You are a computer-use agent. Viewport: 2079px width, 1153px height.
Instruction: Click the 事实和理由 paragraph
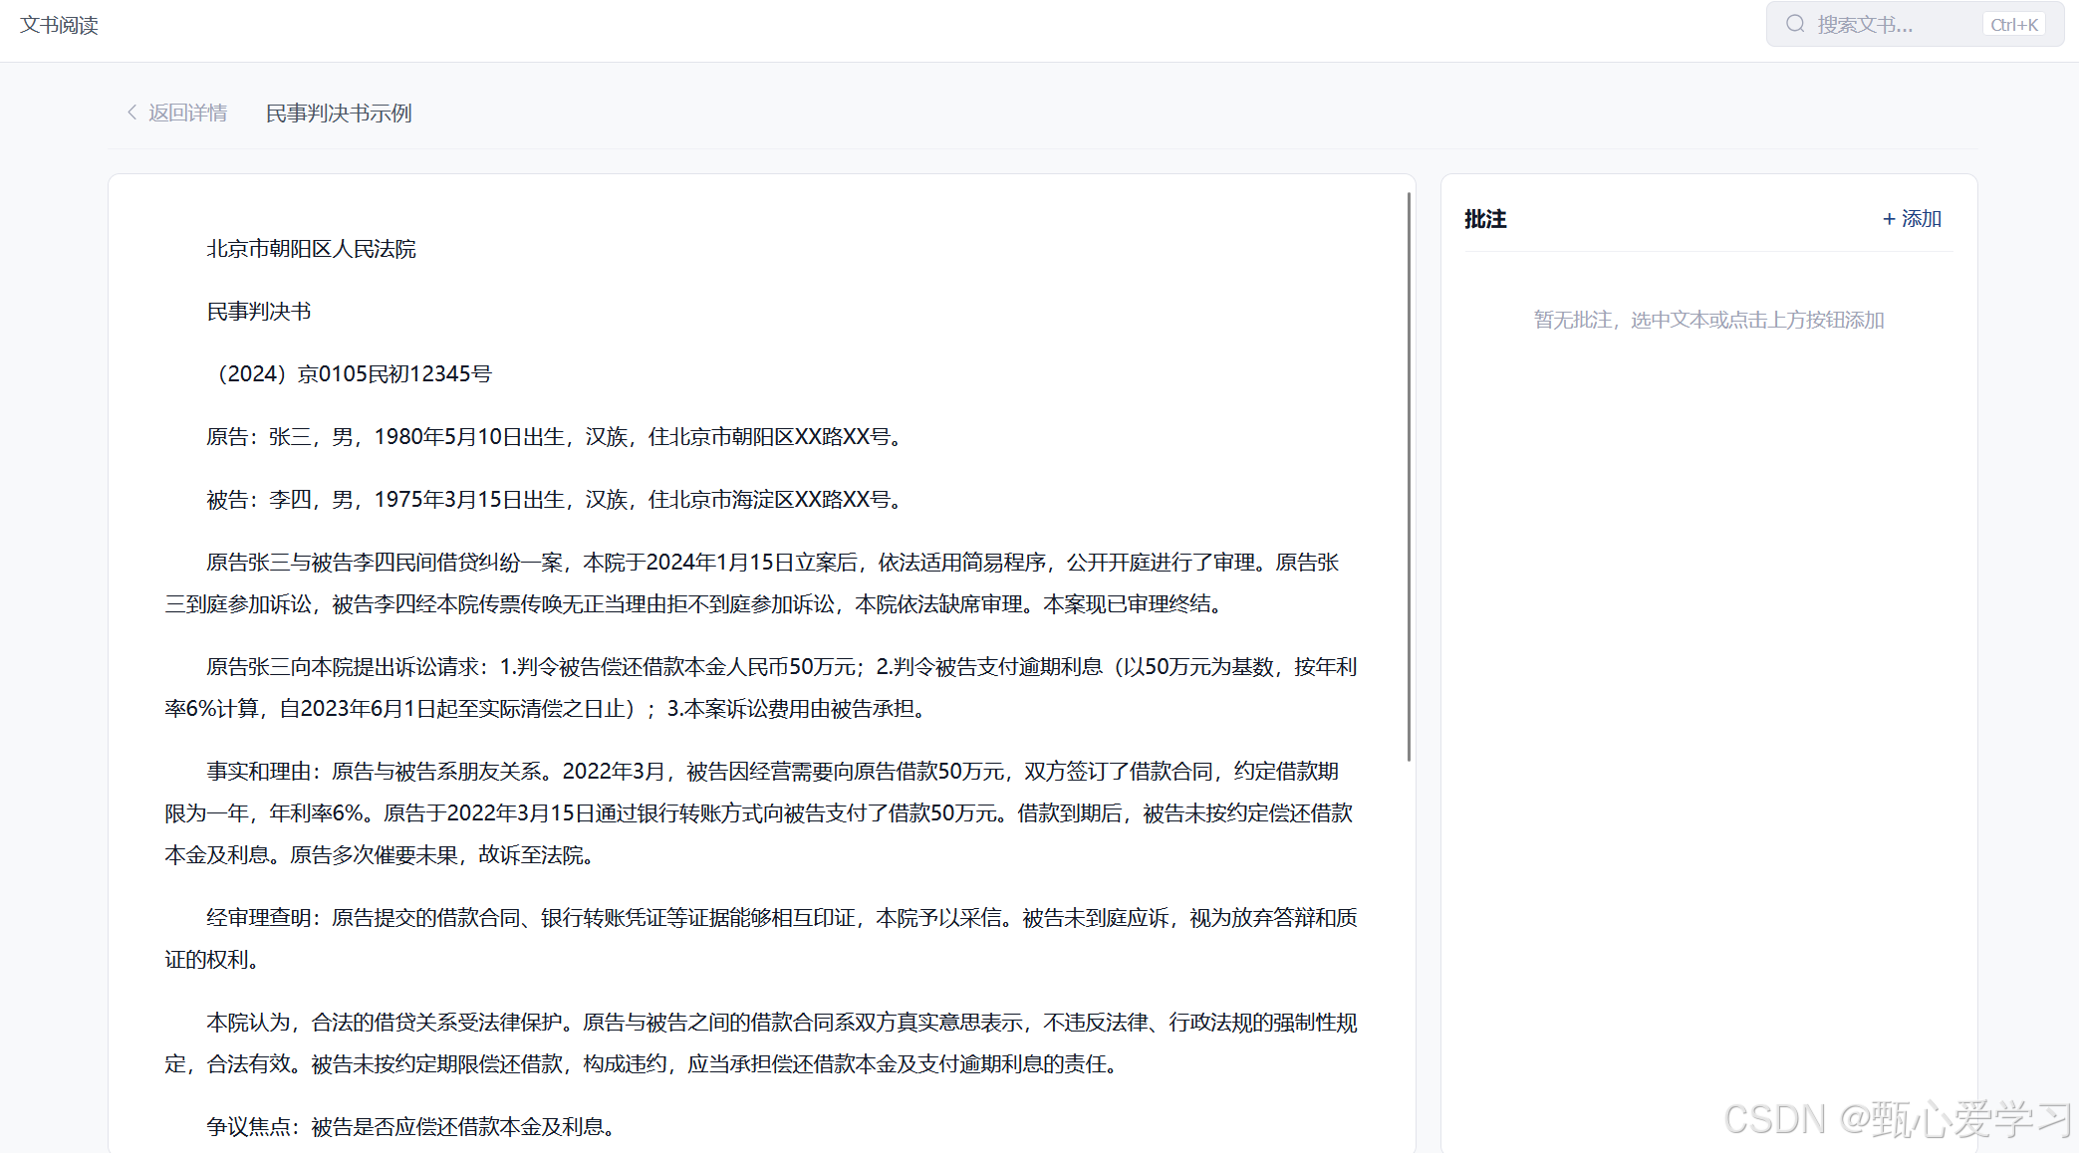[757, 813]
